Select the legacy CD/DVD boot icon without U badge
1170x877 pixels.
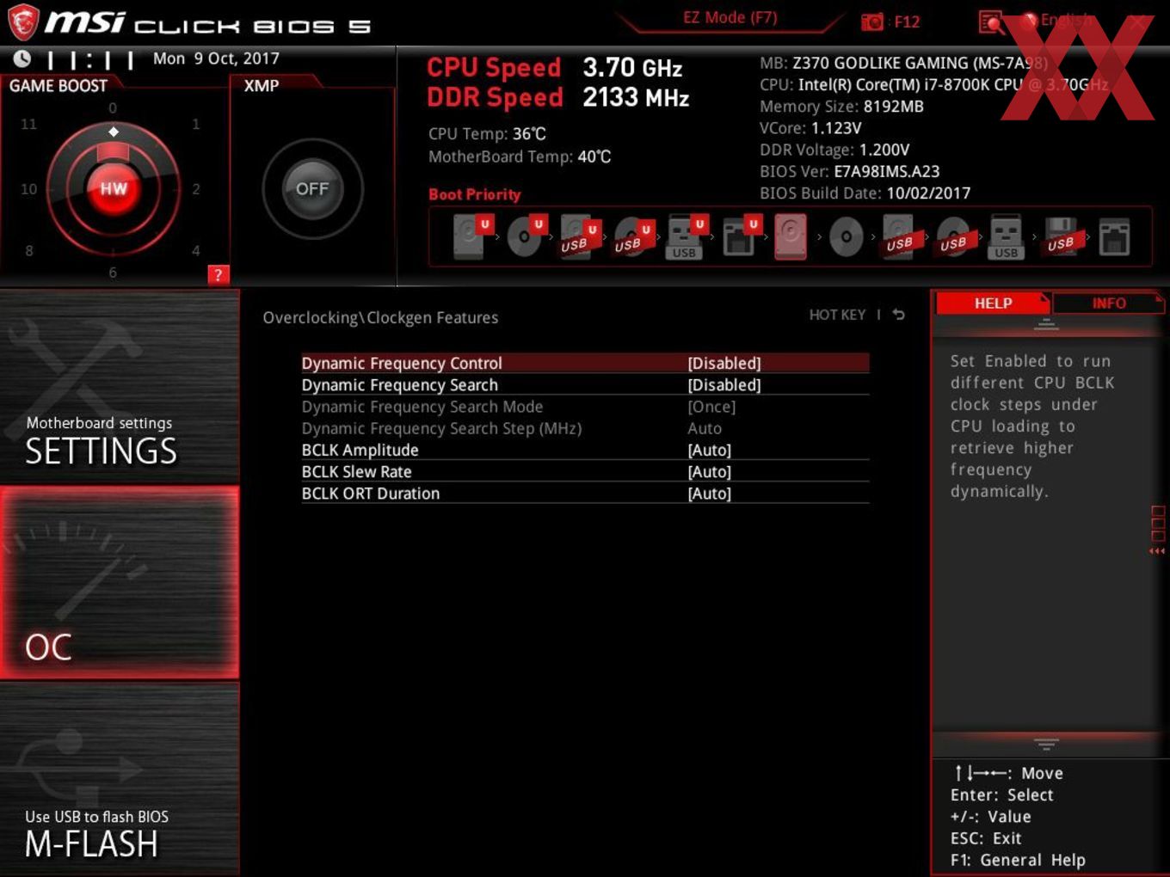846,236
